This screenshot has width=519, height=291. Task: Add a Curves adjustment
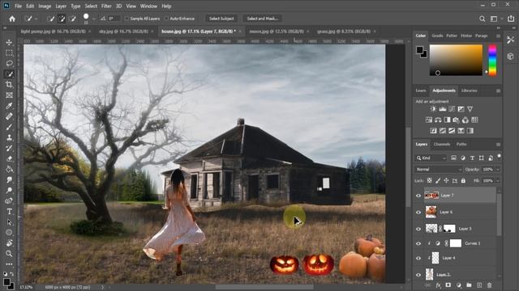coord(452,109)
